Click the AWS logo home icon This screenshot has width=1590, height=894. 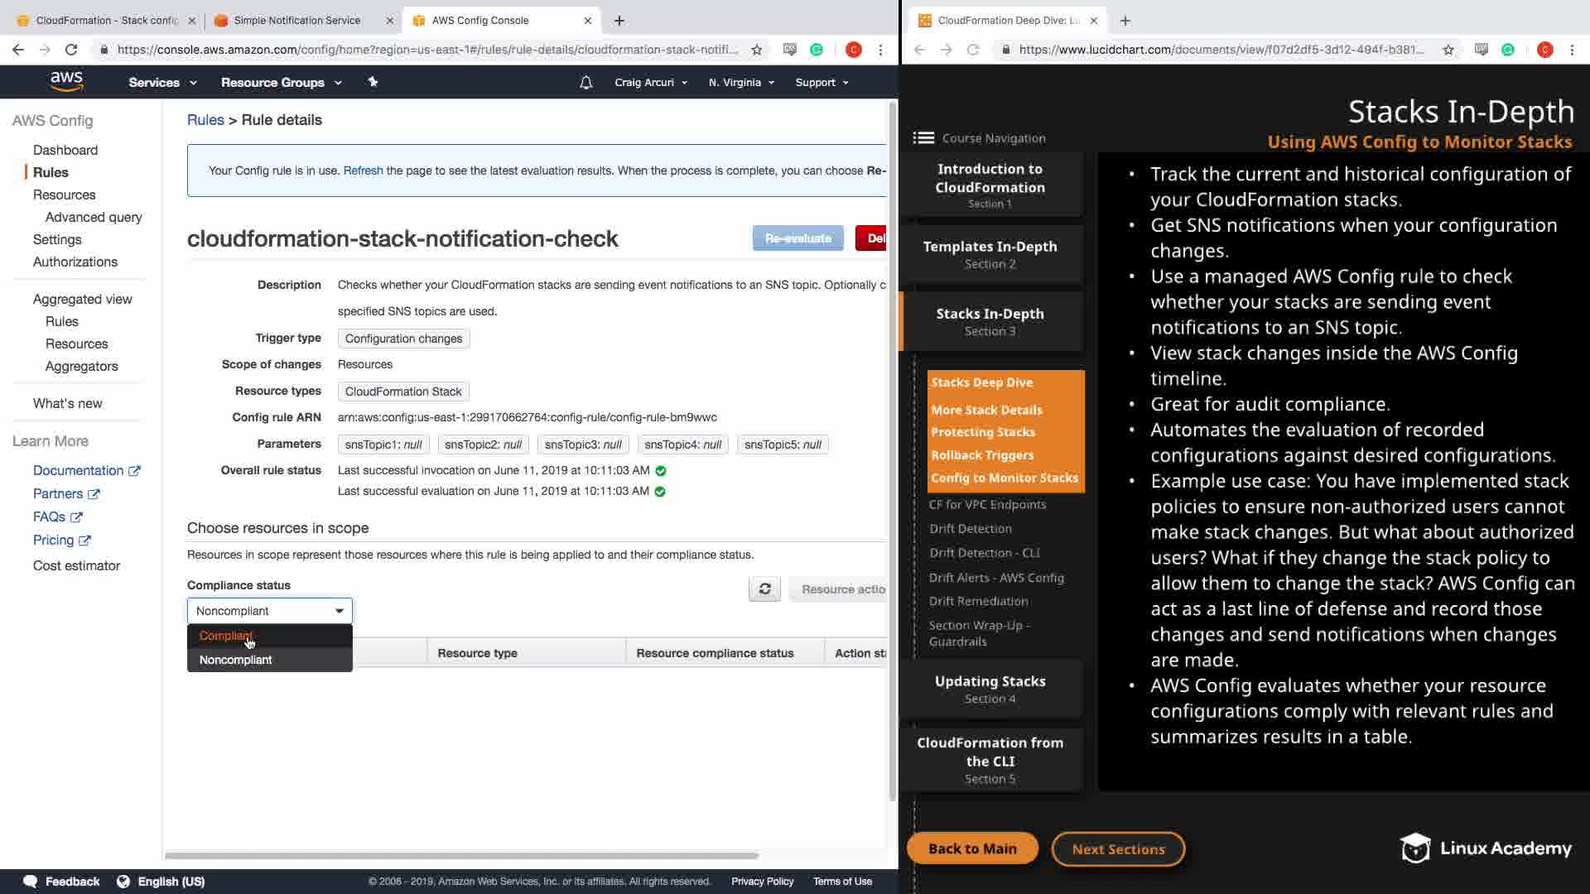pos(66,81)
